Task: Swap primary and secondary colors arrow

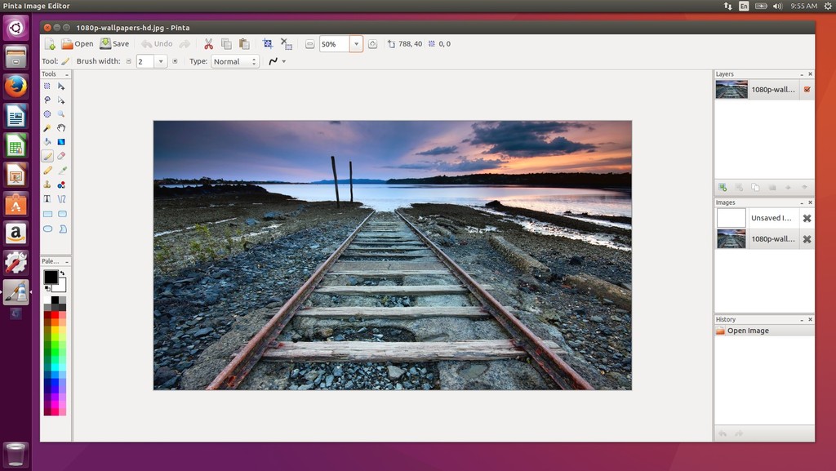Action: pyautogui.click(x=62, y=273)
